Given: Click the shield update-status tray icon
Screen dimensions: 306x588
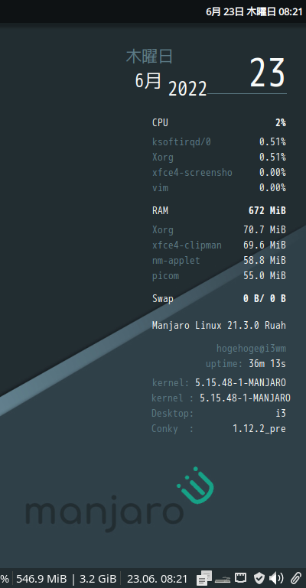Looking at the screenshot, I should click(x=259, y=578).
